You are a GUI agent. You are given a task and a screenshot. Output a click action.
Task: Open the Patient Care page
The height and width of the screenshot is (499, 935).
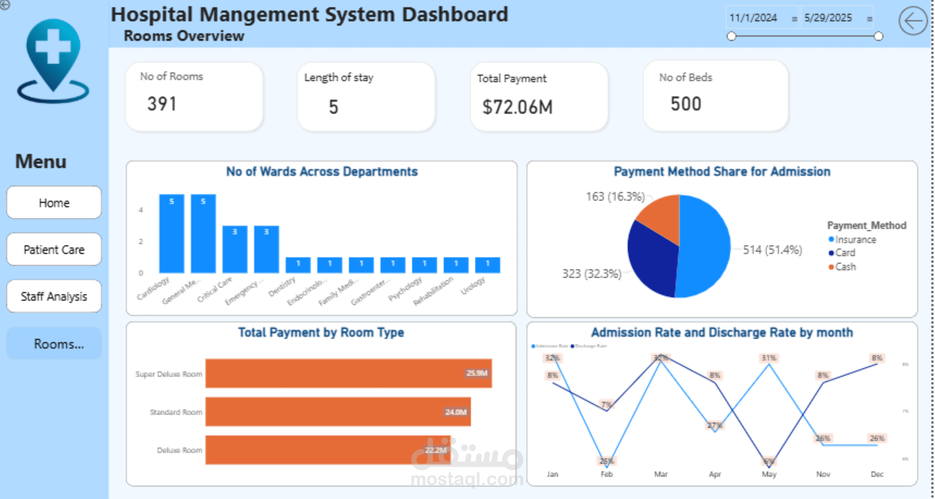(54, 249)
